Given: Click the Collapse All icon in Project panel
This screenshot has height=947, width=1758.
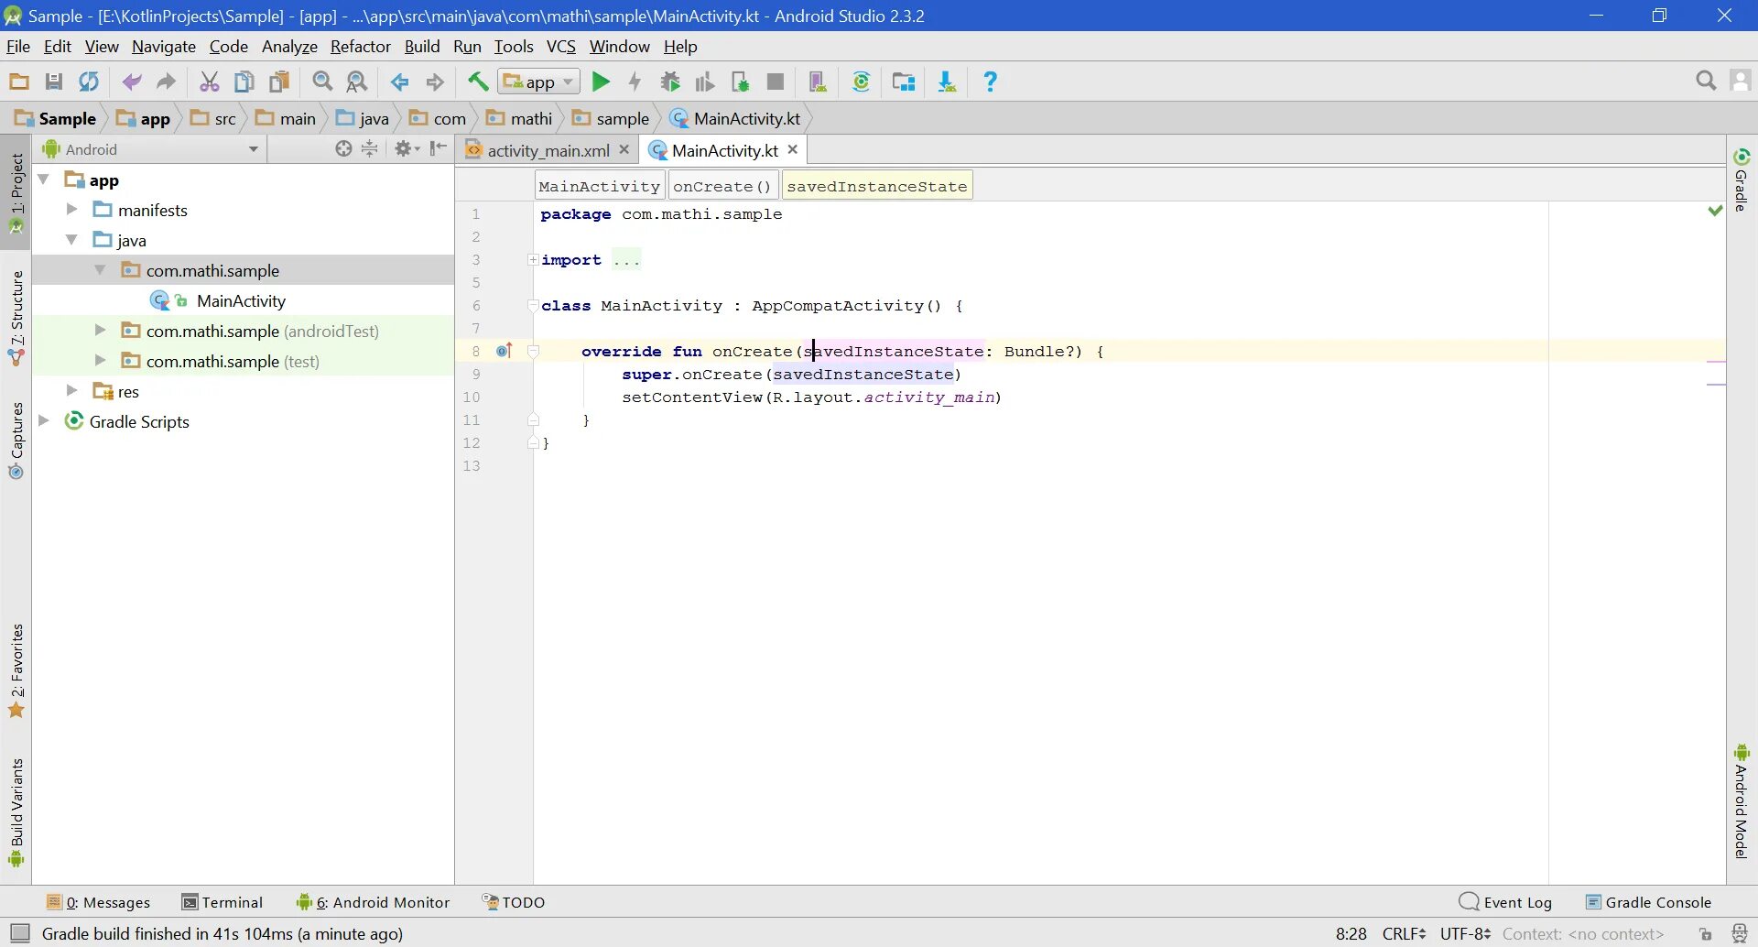Looking at the screenshot, I should click(370, 148).
